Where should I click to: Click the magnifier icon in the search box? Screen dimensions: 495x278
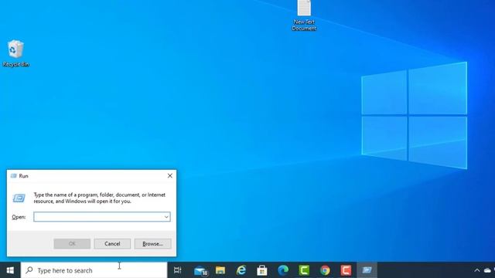click(29, 270)
